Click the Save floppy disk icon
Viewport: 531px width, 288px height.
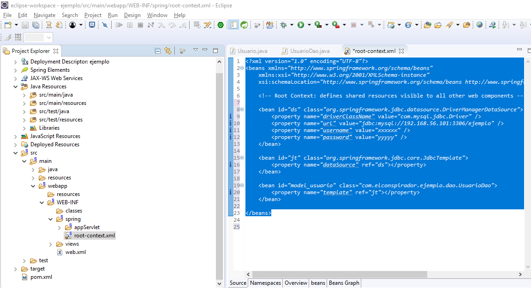[25, 25]
